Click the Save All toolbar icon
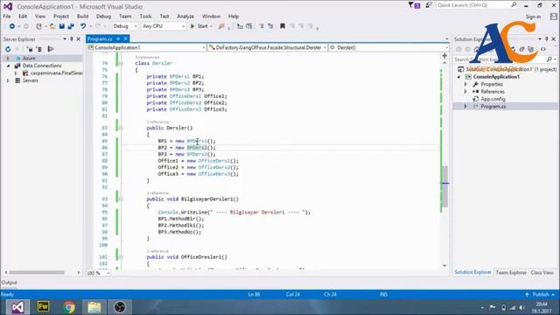Viewport: 560px width, 315px height. (71, 26)
